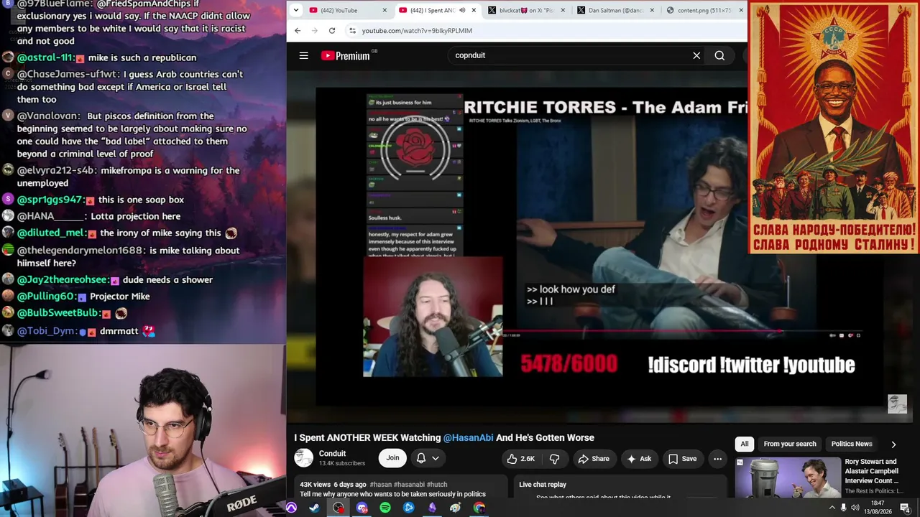Screen dimensions: 920x517
Task: Show more filter chips with right arrow
Action: [893, 444]
